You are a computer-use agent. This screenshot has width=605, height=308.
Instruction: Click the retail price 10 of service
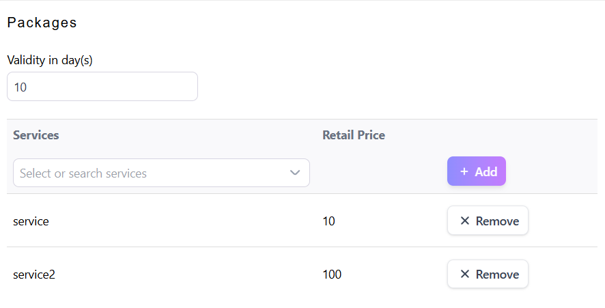328,221
